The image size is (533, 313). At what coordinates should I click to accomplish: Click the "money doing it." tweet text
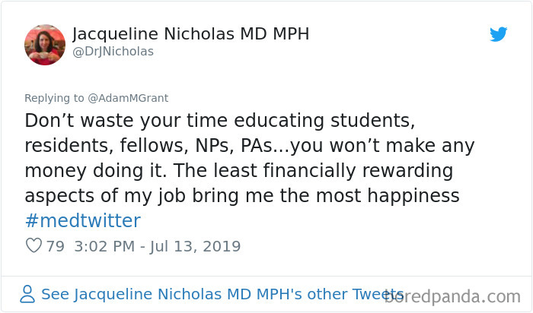[98, 171]
